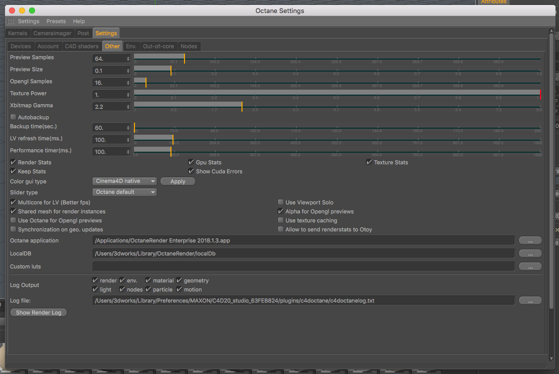Enable Use texture caching checkbox
Screen dimensions: 559x374
280,220
